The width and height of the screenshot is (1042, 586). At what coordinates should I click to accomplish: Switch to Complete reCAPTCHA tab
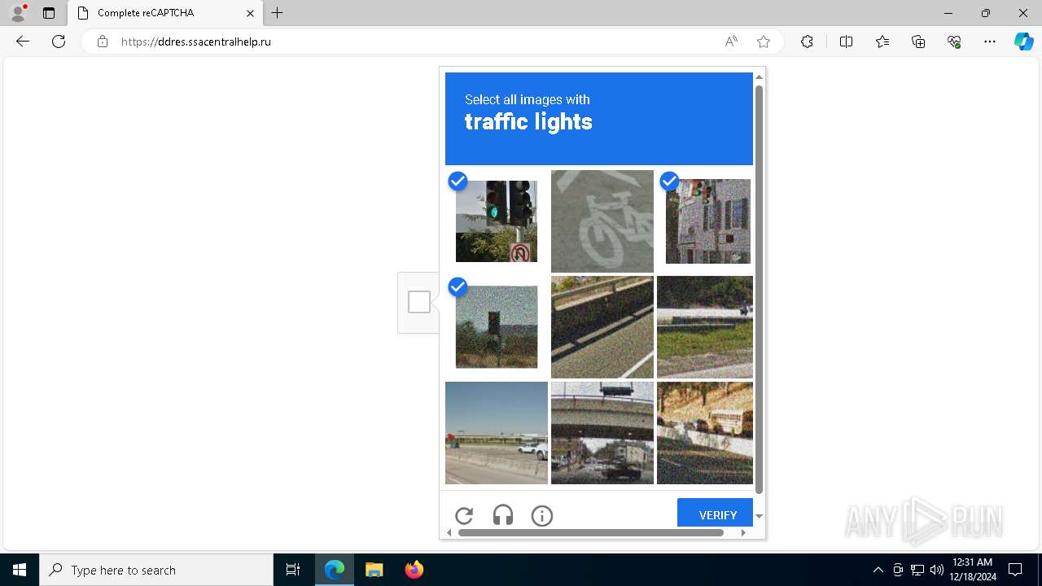tap(165, 13)
